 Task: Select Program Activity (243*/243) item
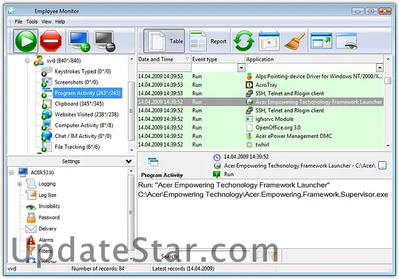point(87,93)
